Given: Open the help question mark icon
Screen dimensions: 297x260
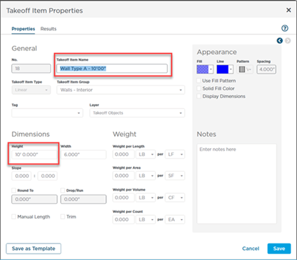Looking at the screenshot, I should [x=284, y=28].
